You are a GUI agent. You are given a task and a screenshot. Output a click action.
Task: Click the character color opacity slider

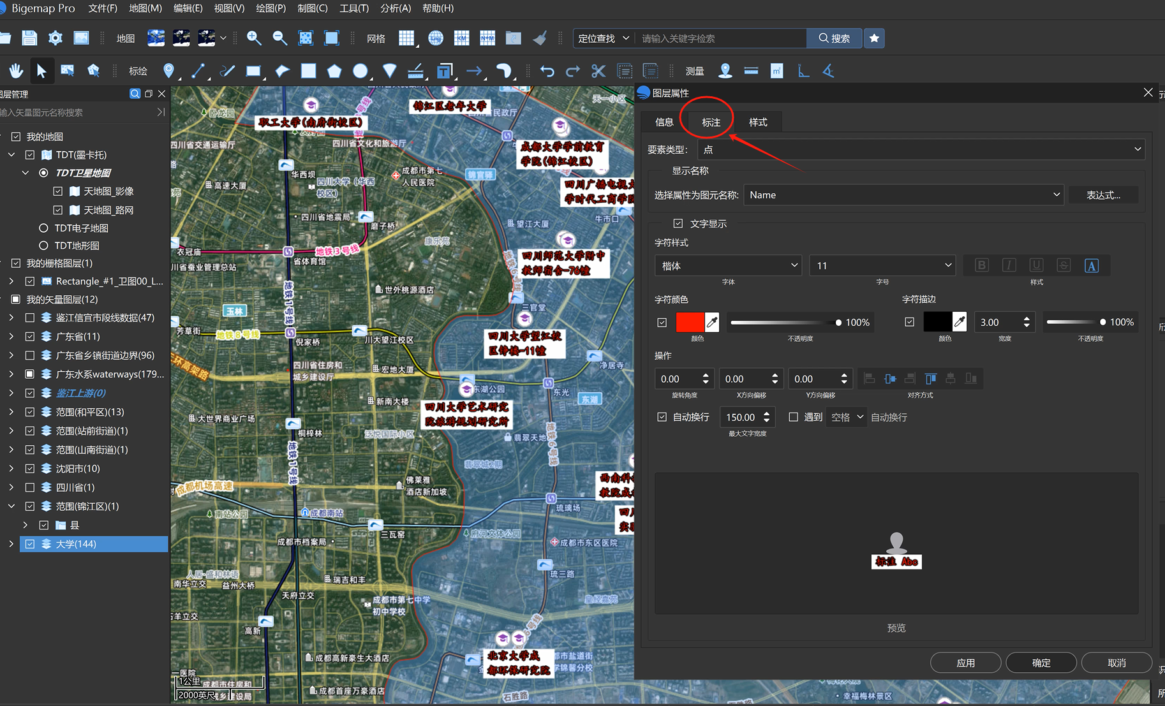tap(786, 322)
